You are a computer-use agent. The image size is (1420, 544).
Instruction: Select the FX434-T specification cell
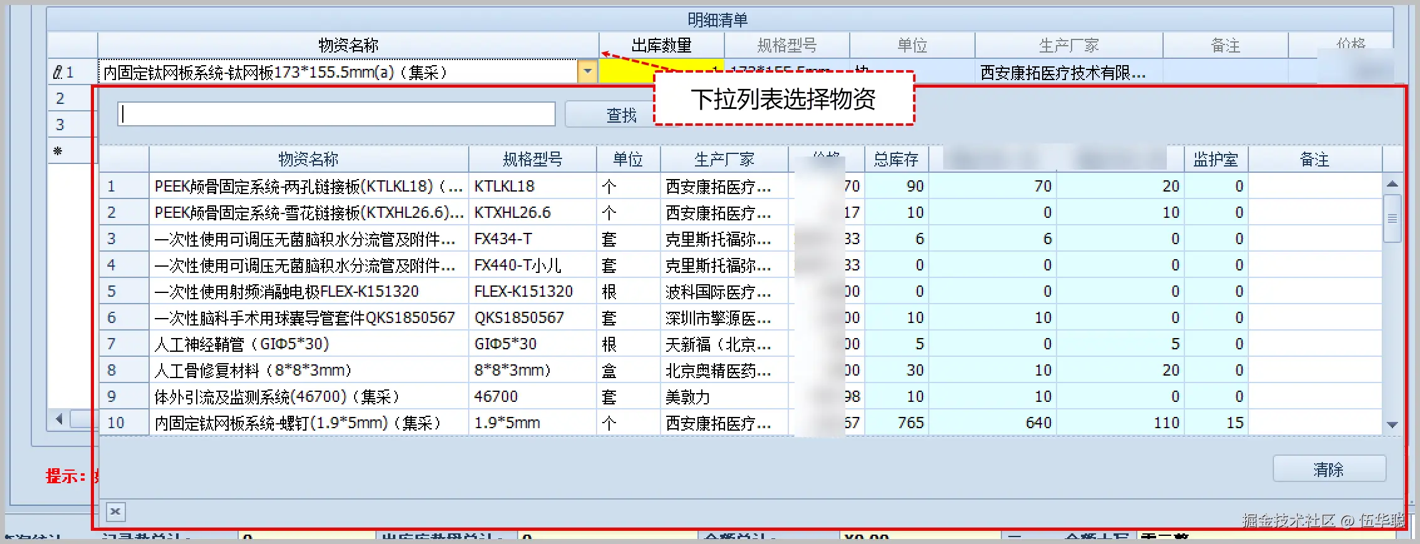pyautogui.click(x=532, y=239)
